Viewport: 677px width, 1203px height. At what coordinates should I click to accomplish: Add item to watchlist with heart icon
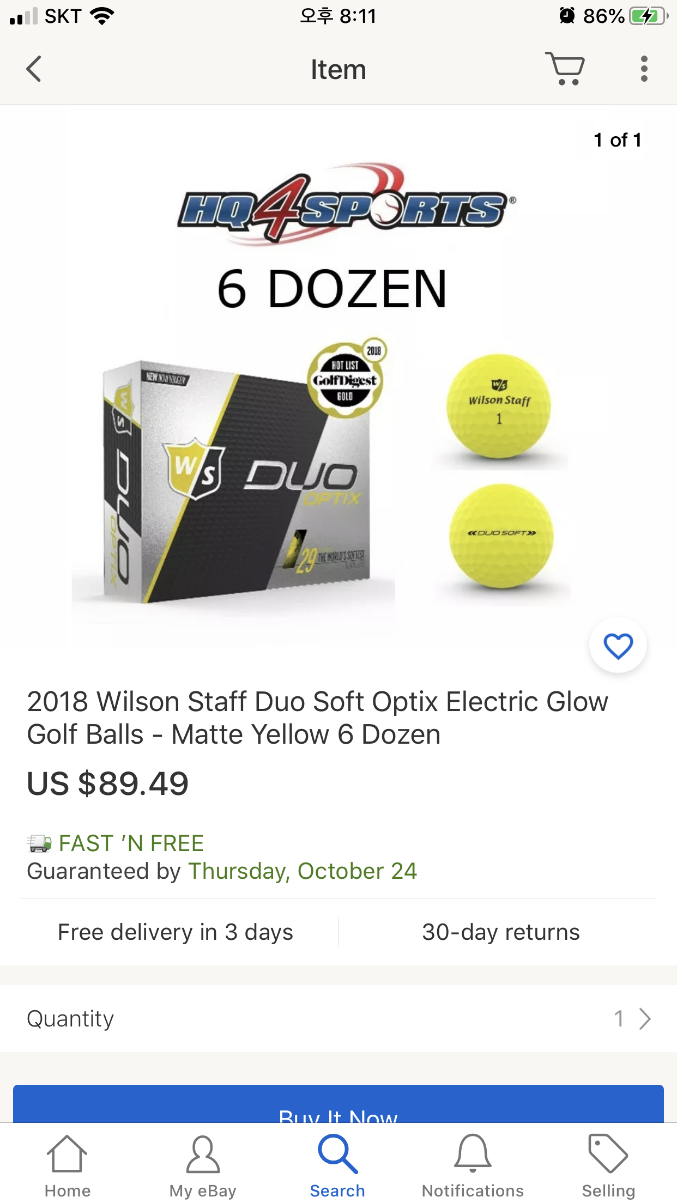click(618, 646)
